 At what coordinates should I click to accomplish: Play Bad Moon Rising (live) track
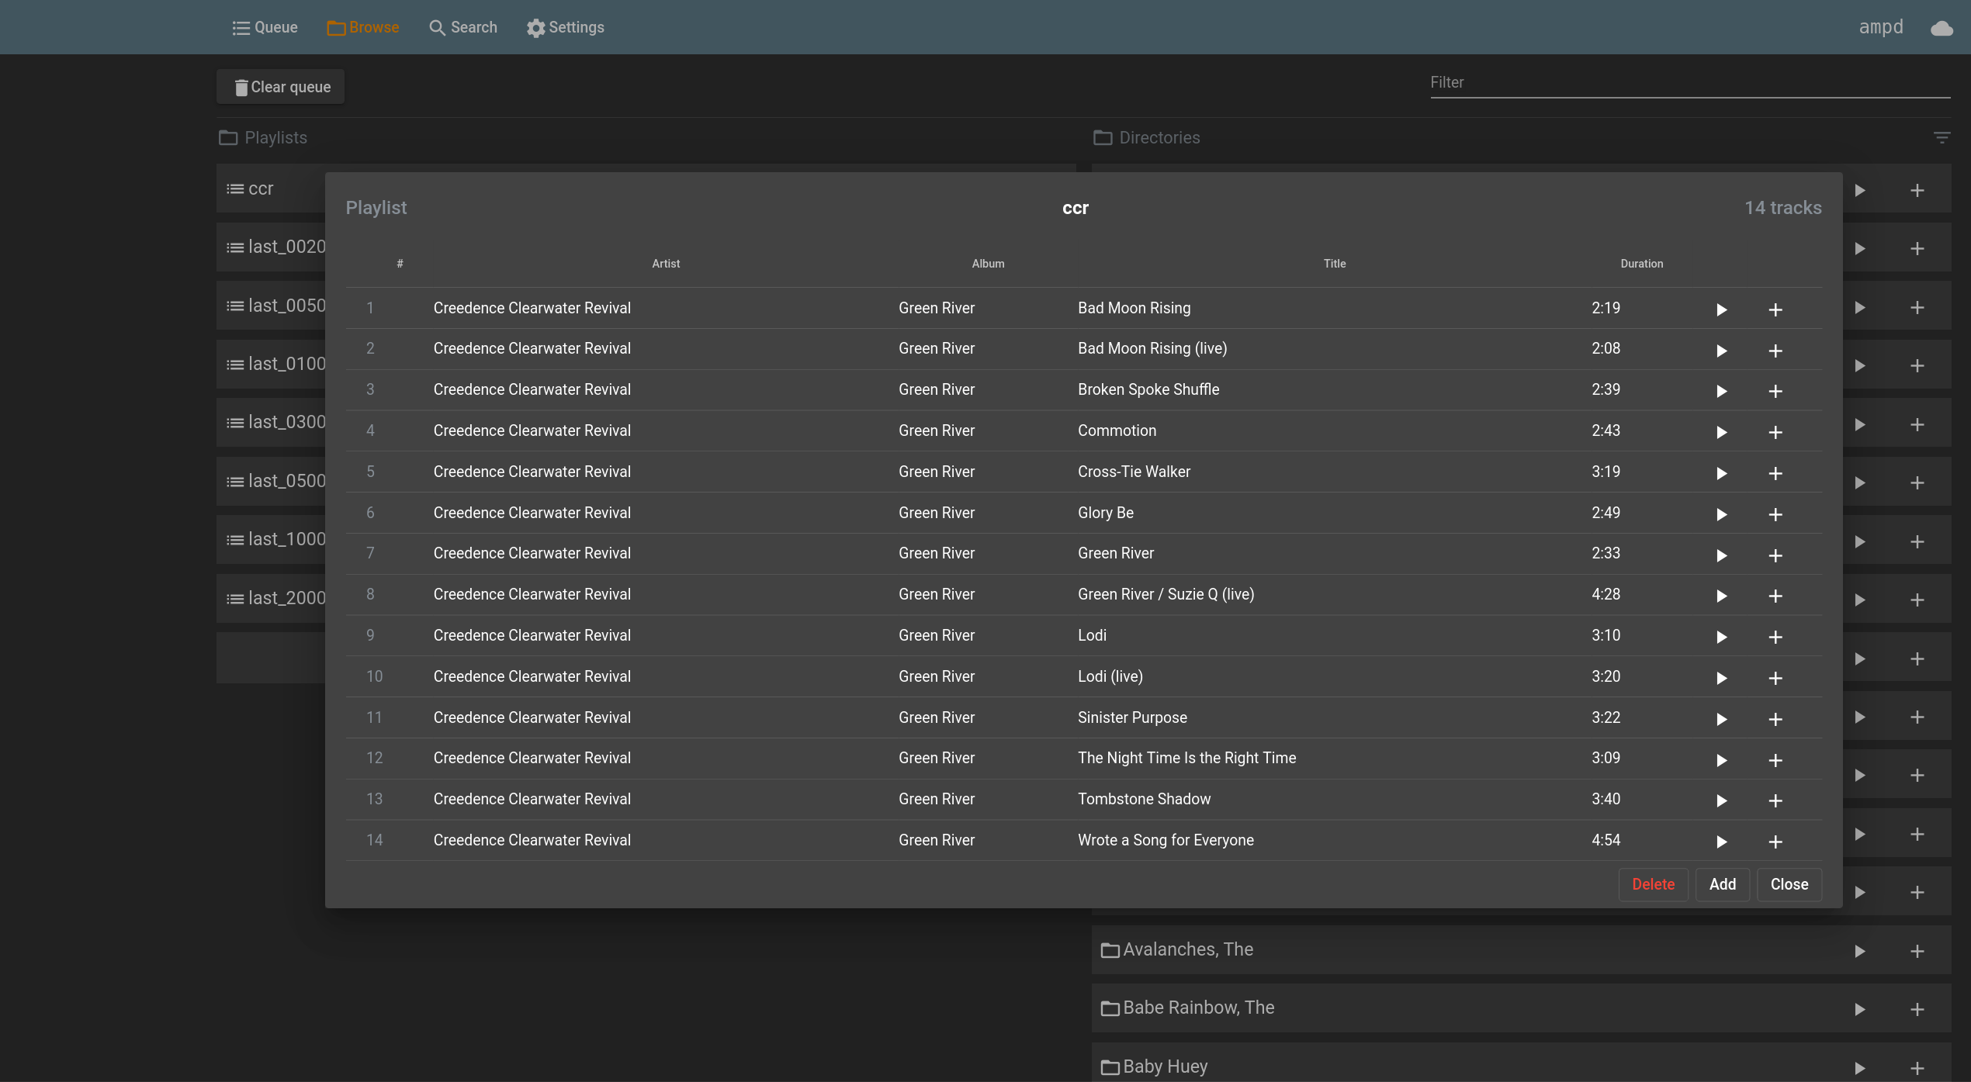1721,351
